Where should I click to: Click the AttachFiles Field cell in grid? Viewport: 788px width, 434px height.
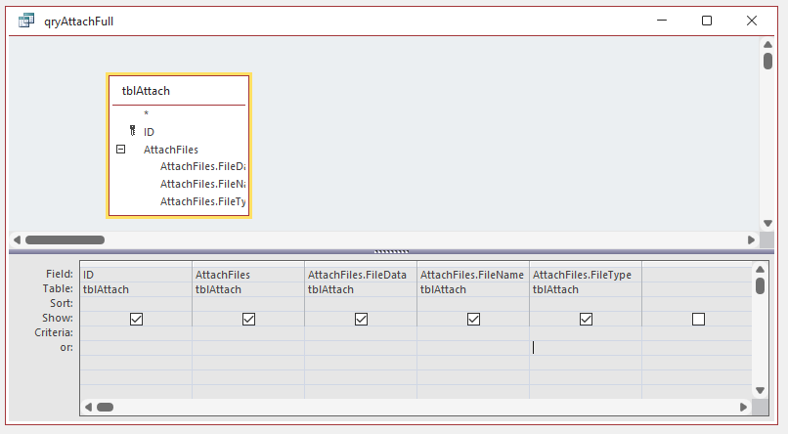(x=248, y=275)
